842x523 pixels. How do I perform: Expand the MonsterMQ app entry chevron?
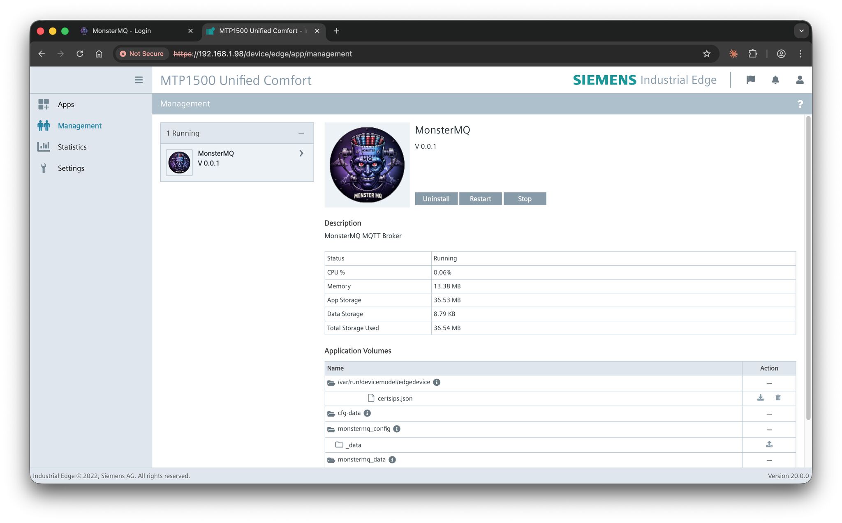coord(301,153)
